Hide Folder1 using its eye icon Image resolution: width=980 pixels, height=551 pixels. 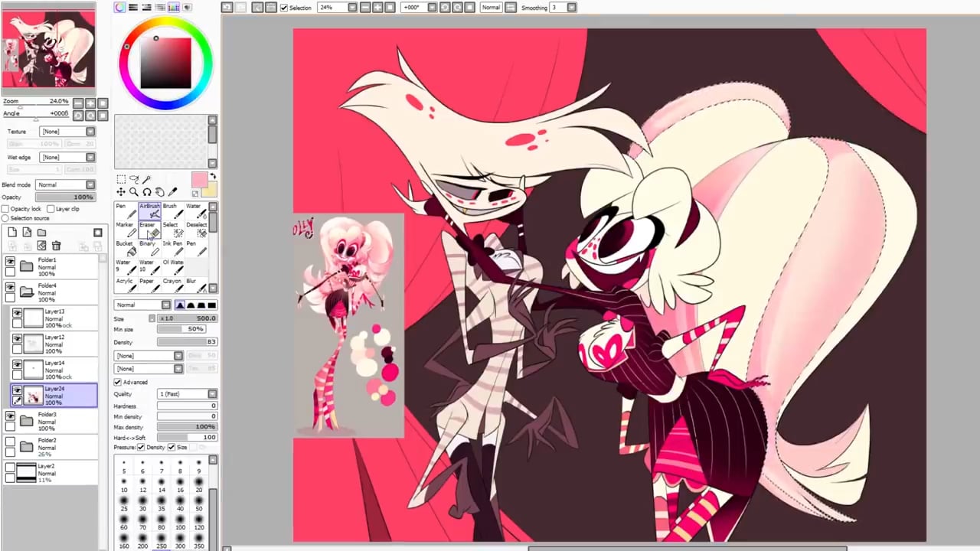pyautogui.click(x=10, y=262)
